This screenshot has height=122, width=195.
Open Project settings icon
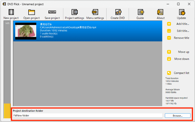tap(75, 12)
